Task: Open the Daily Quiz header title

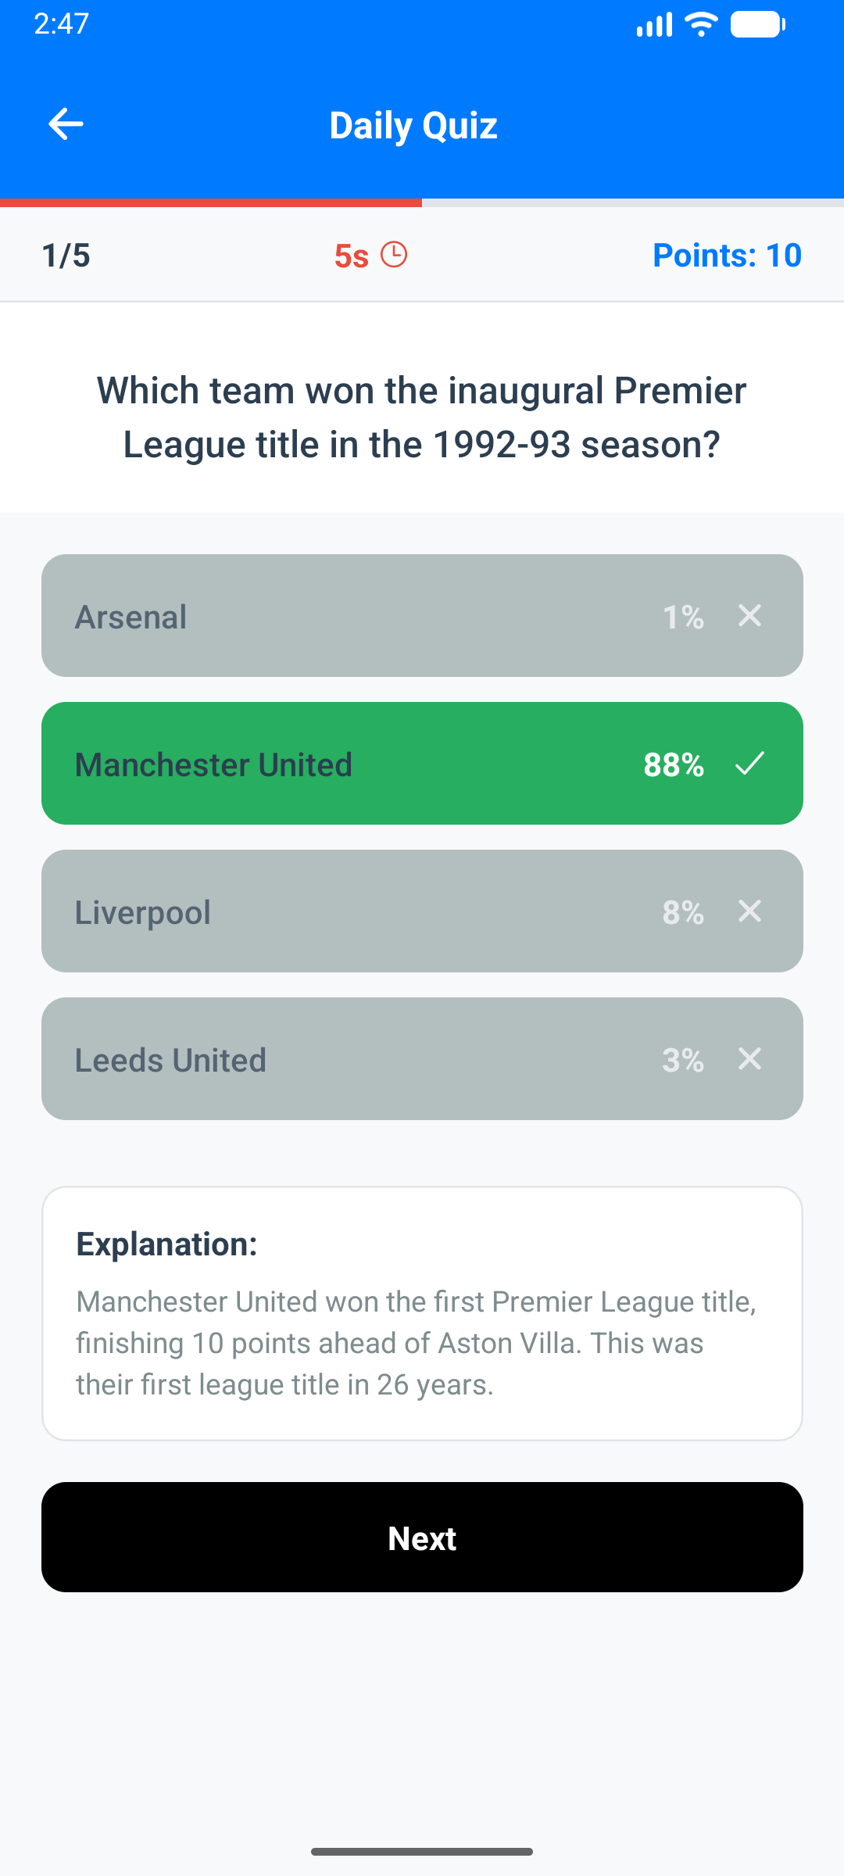Action: (413, 124)
